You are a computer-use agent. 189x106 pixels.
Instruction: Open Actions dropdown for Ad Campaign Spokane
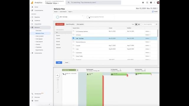click(x=148, y=32)
